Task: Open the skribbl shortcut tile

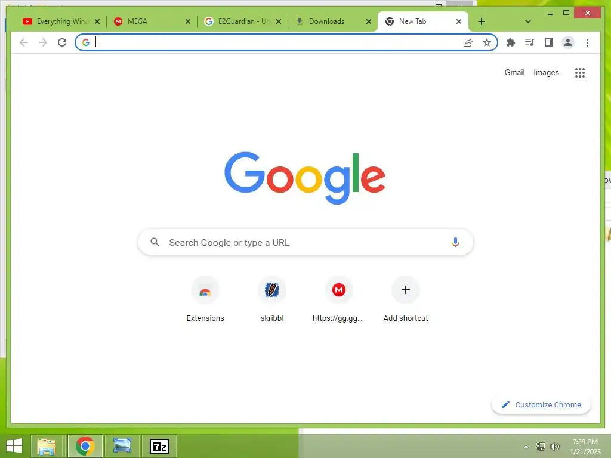Action: (x=272, y=299)
